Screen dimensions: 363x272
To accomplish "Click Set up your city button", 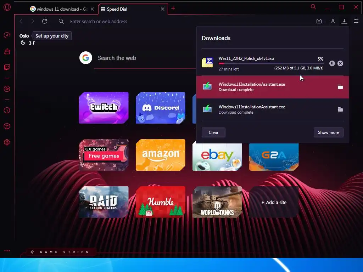I will click(x=52, y=36).
